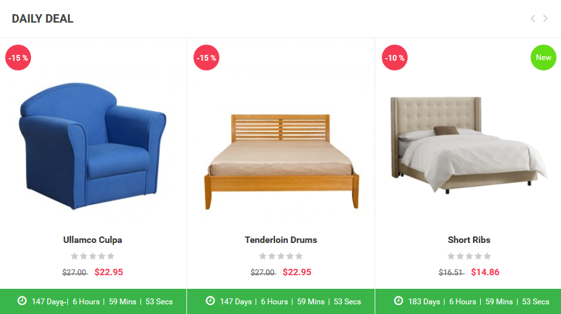Open the Ullamco Culpa product link

click(x=93, y=240)
